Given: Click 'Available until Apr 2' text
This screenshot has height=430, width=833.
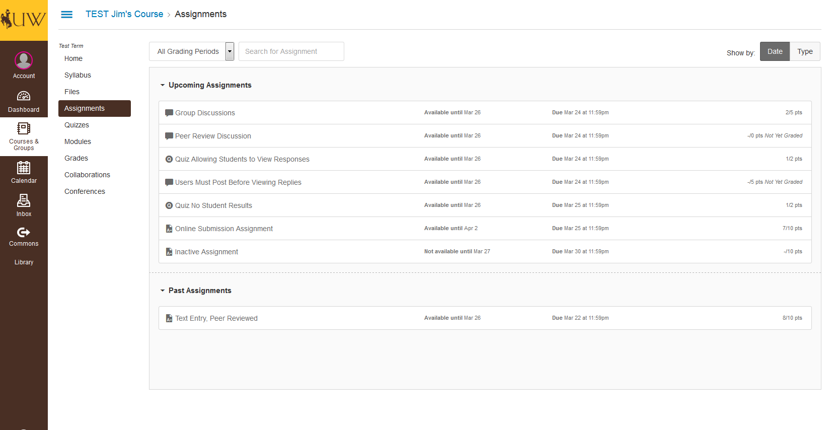Looking at the screenshot, I should click(x=451, y=229).
